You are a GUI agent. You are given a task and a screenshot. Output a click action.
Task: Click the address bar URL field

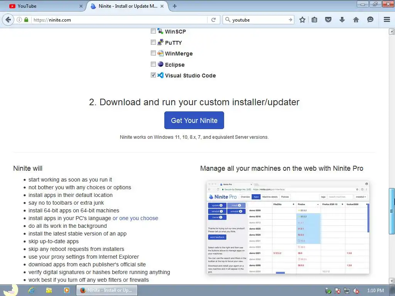118,20
